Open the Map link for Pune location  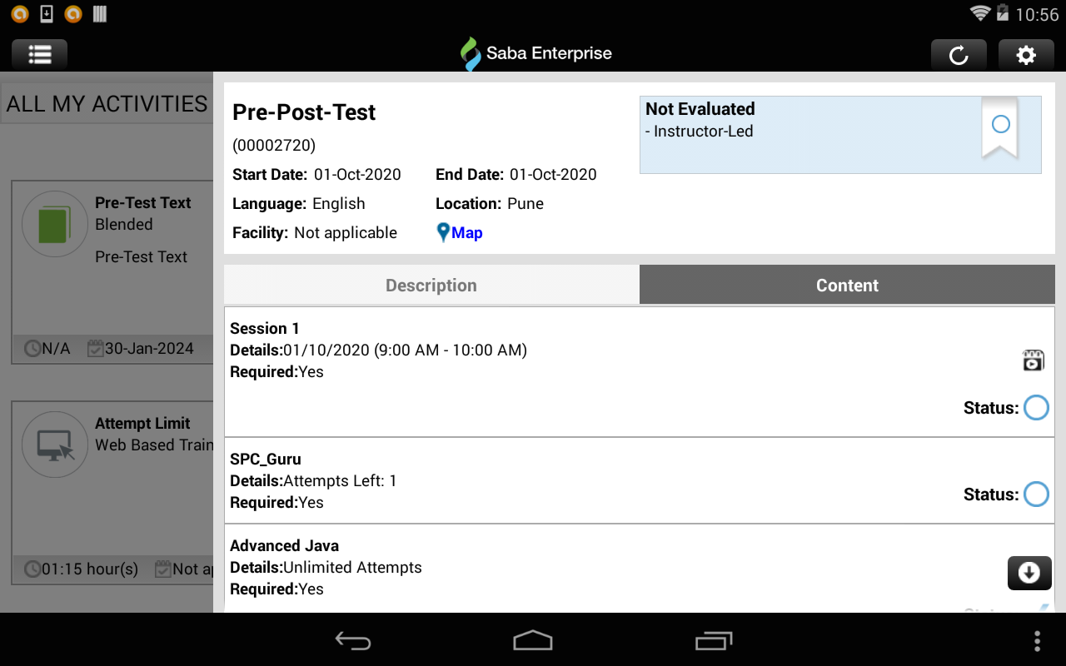tap(465, 232)
